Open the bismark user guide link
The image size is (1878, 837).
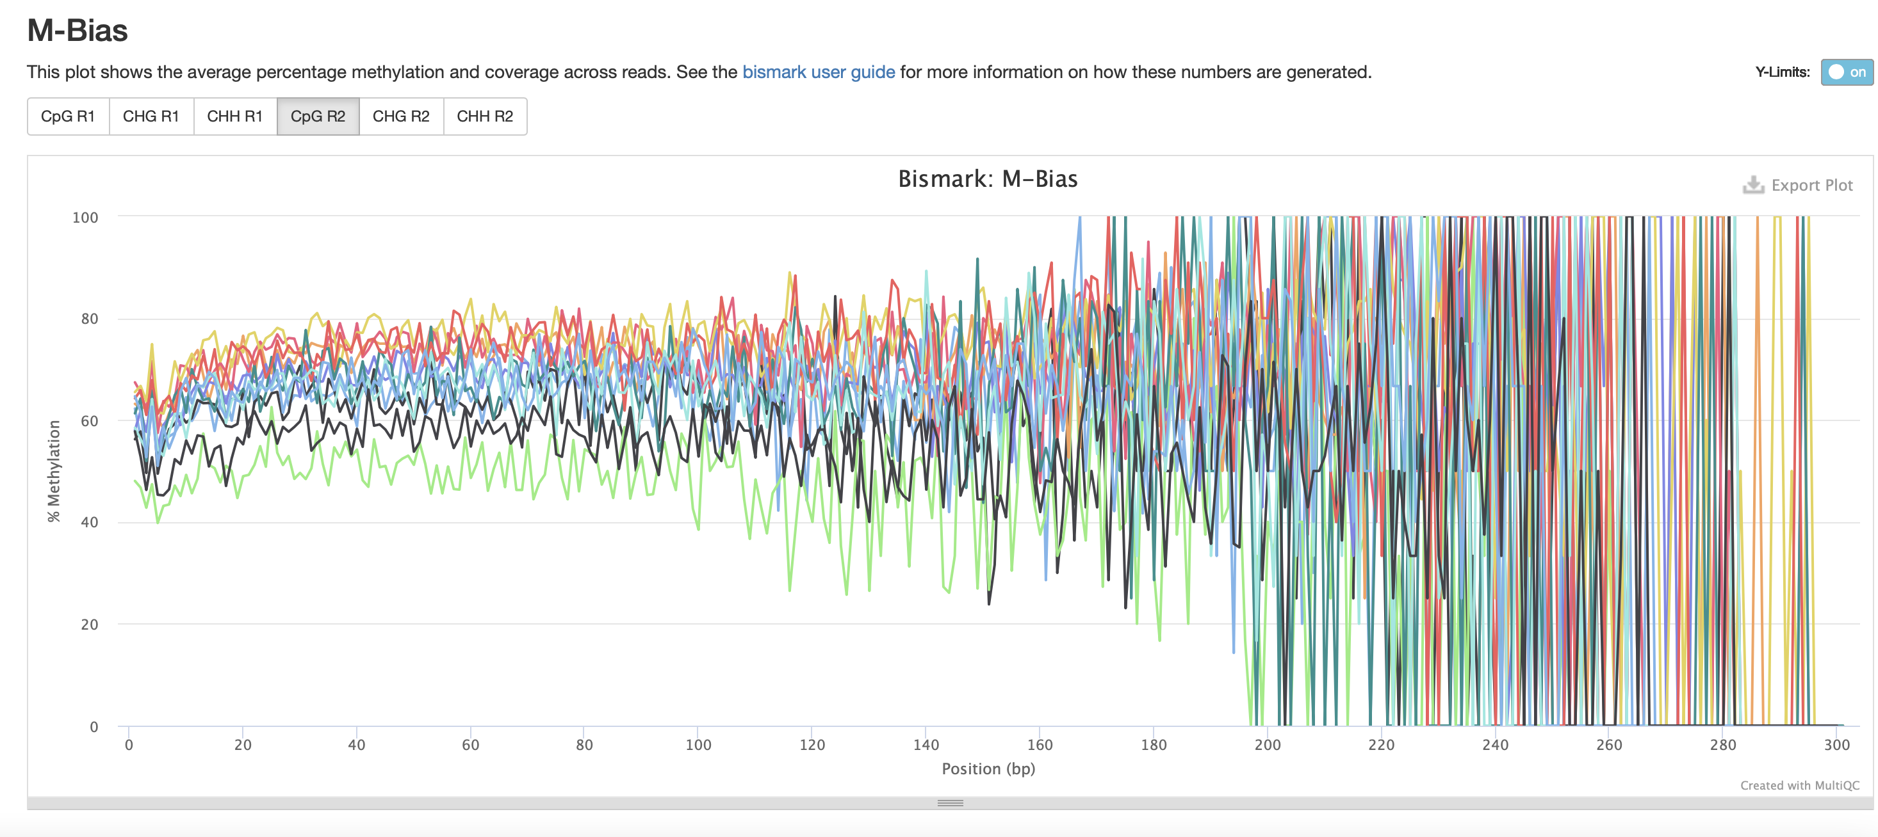[818, 72]
